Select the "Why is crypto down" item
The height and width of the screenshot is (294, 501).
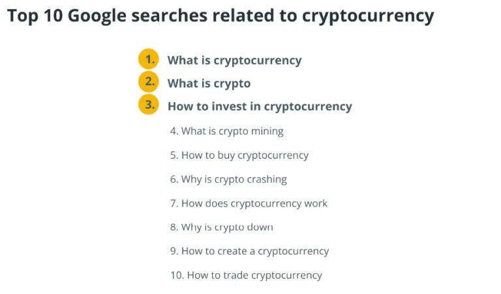click(227, 227)
